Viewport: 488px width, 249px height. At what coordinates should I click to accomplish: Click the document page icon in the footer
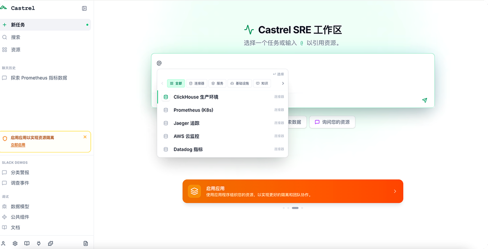tap(85, 243)
